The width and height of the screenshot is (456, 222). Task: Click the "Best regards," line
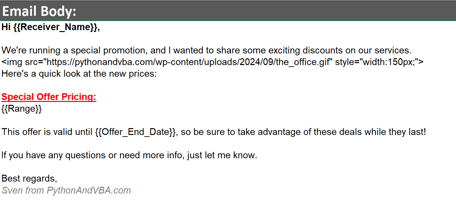[x=29, y=178]
